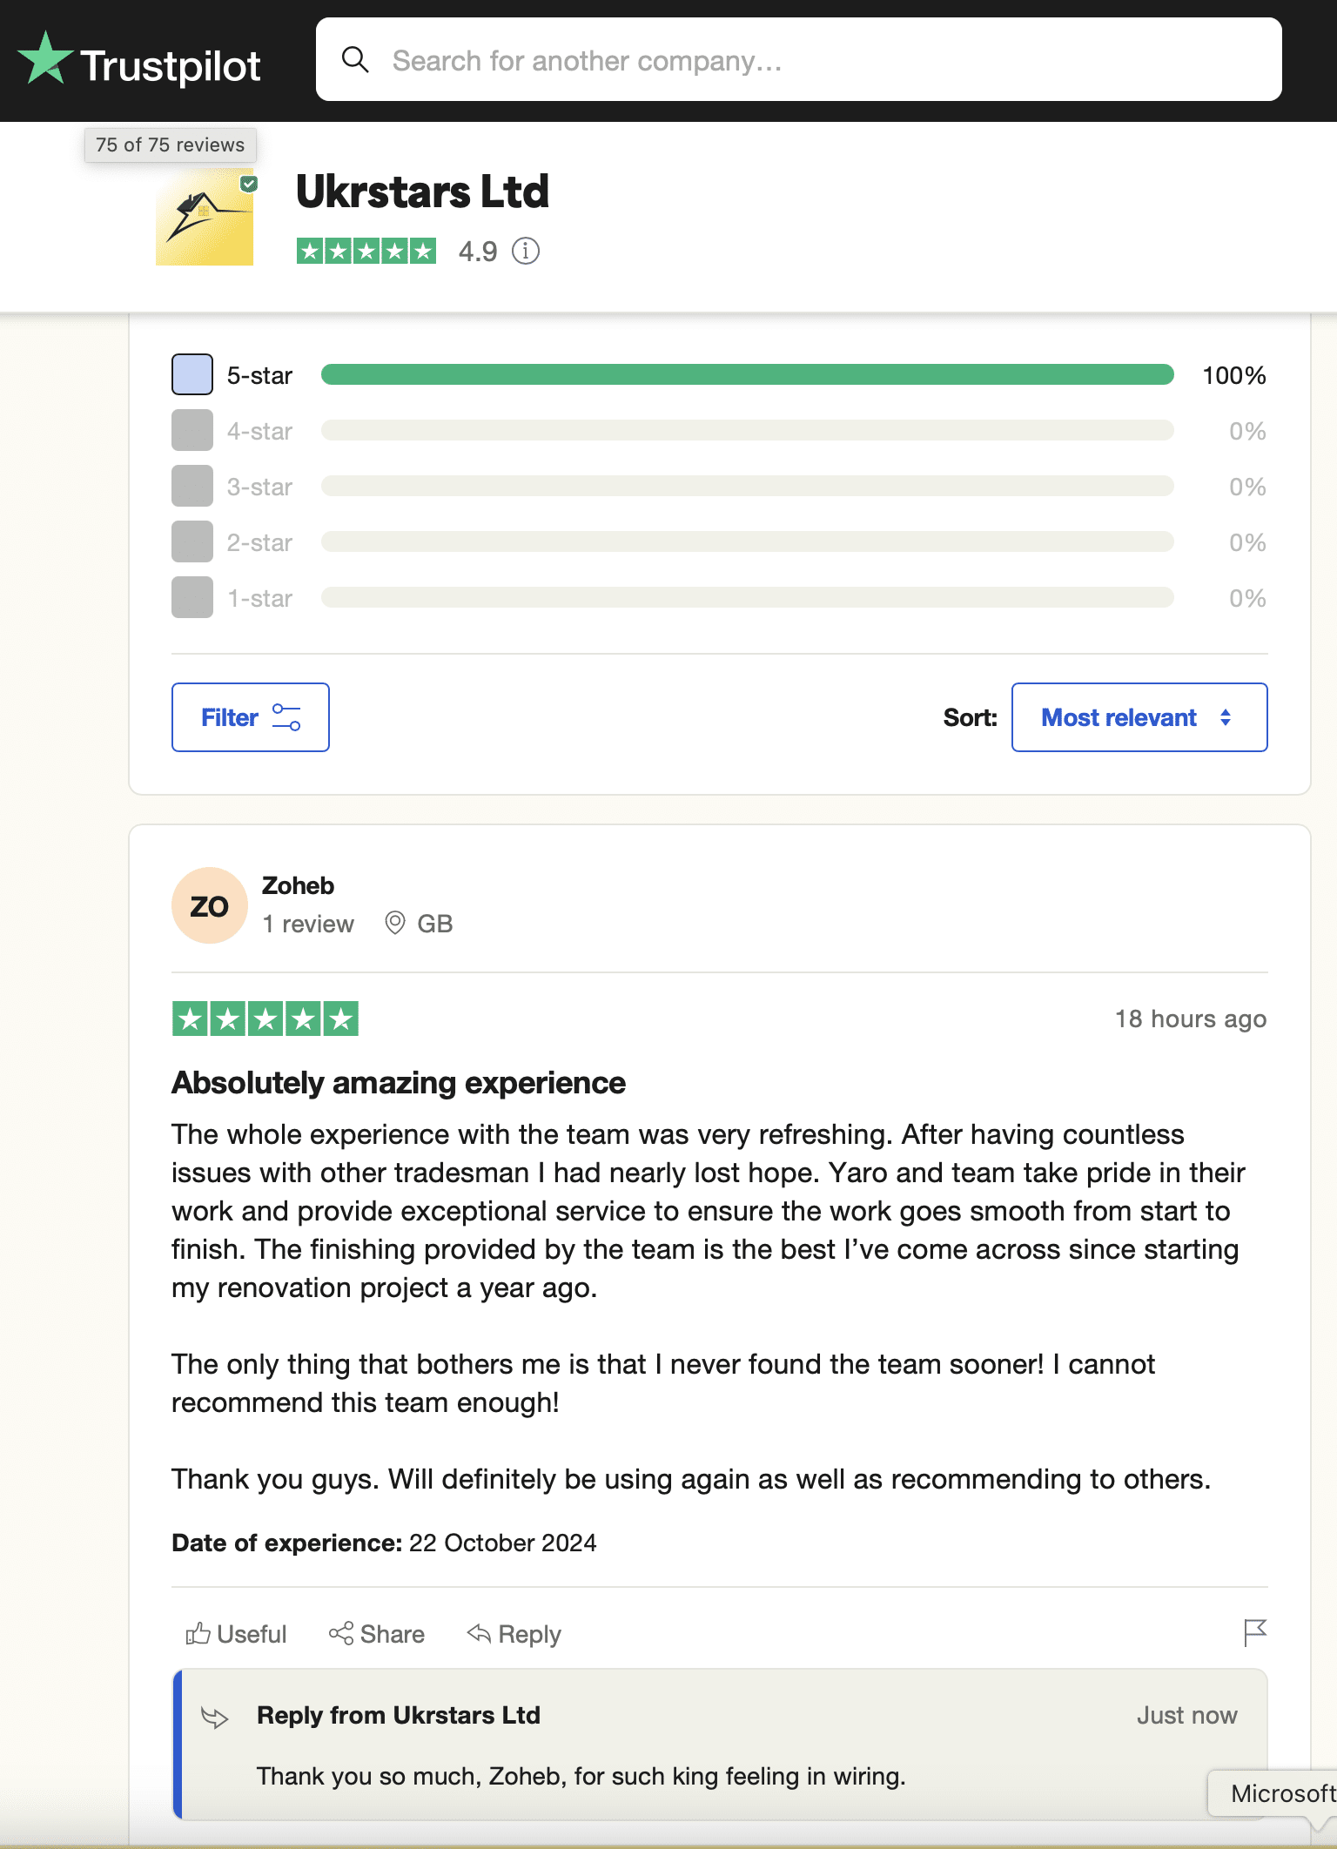1337x1849 pixels.
Task: Click the Trustpilot star logo
Action: click(x=45, y=59)
